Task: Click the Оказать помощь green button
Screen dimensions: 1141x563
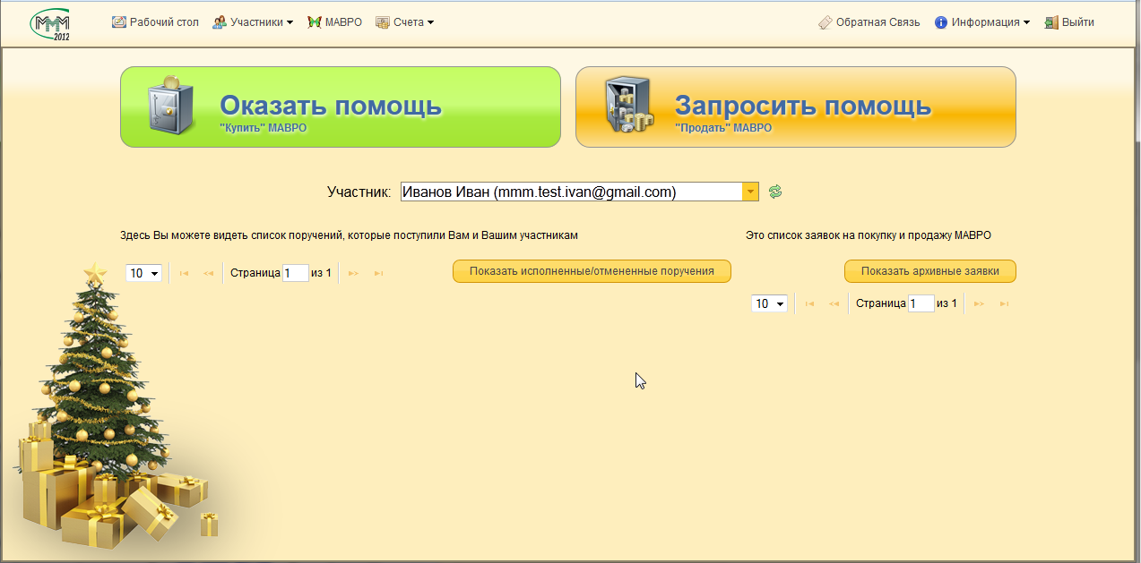Action: (x=341, y=107)
